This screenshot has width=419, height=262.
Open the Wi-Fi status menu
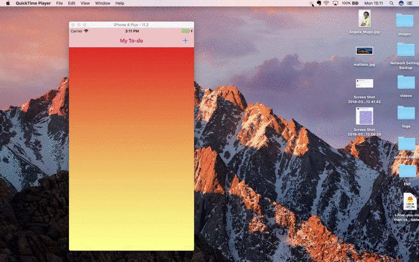pyautogui.click(x=326, y=3)
